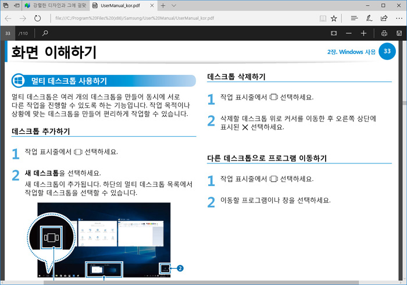The image size is (407, 285).
Task: Click the refresh page button
Action: click(x=38, y=18)
